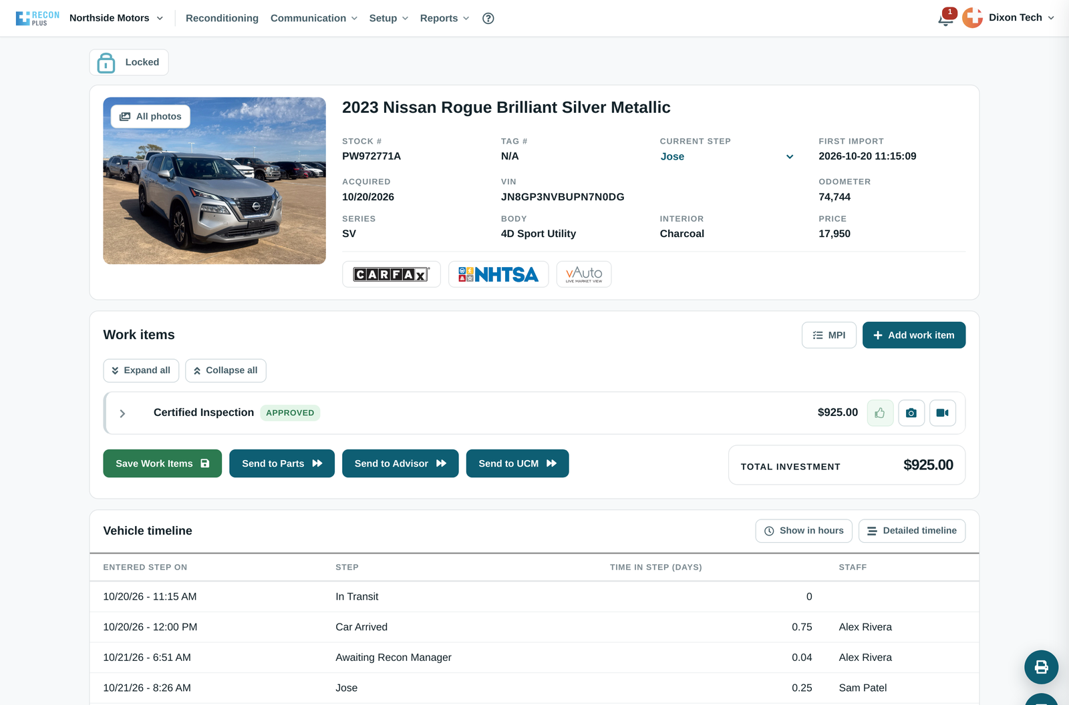This screenshot has height=705, width=1069.
Task: Send vehicle to Advisor
Action: click(400, 463)
